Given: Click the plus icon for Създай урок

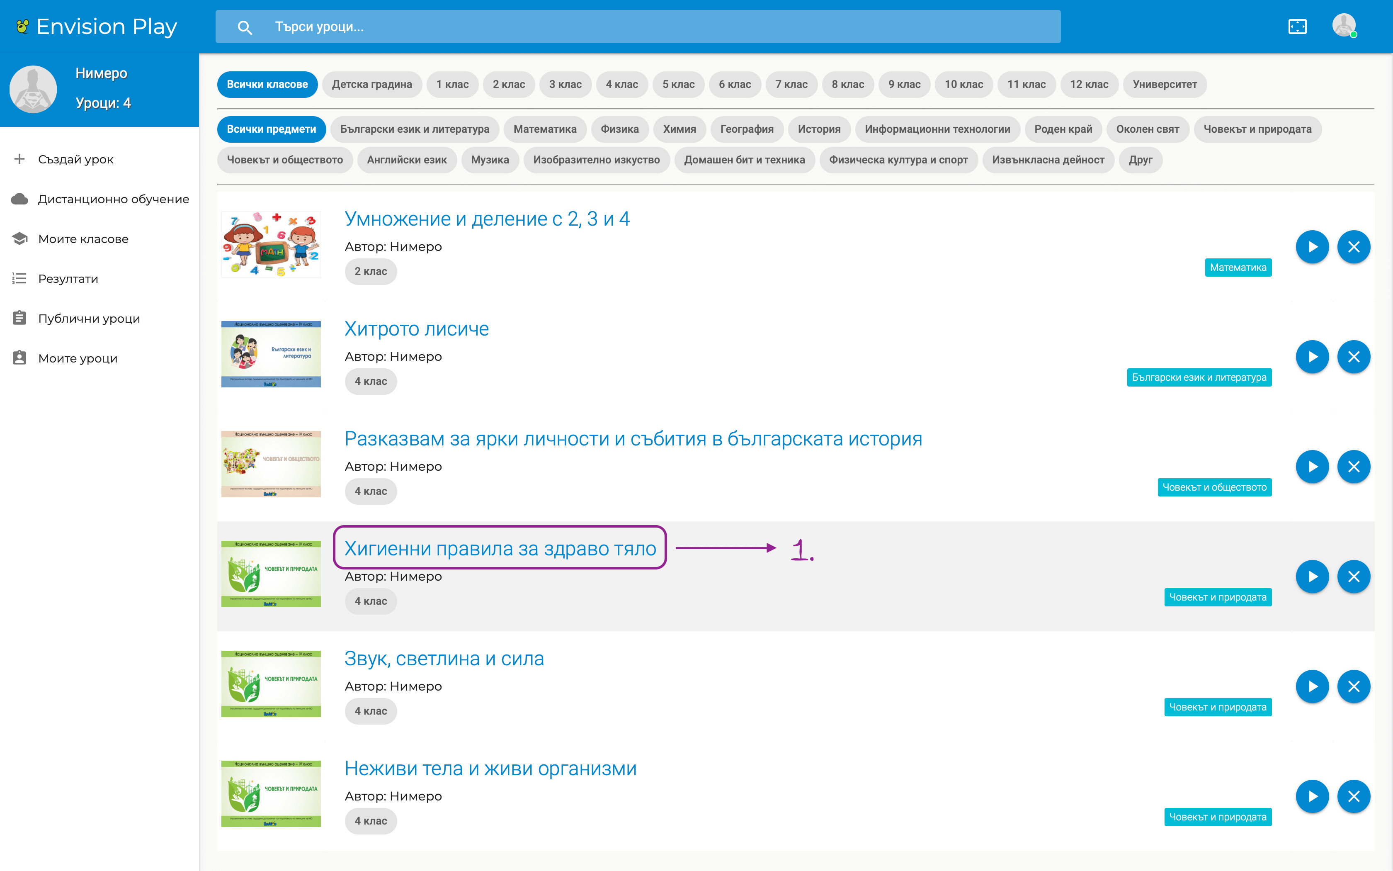Looking at the screenshot, I should point(19,159).
